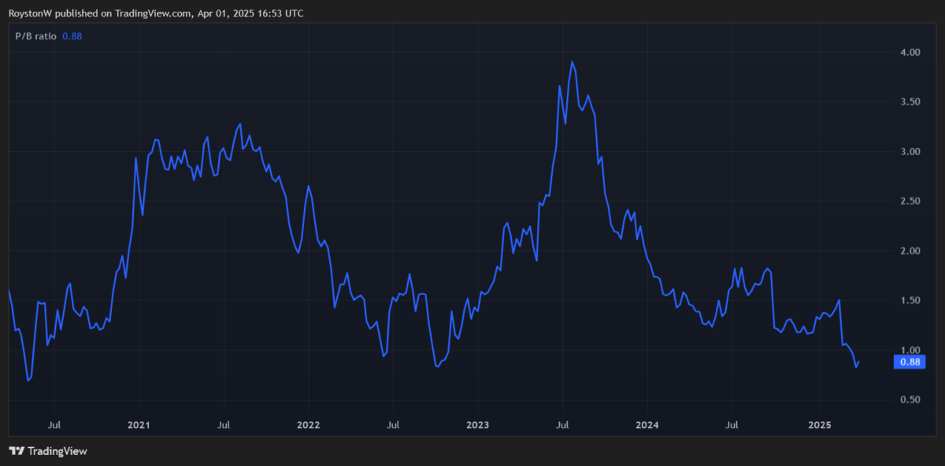Click the TradingView logo icon
The image size is (945, 466).
(16, 451)
